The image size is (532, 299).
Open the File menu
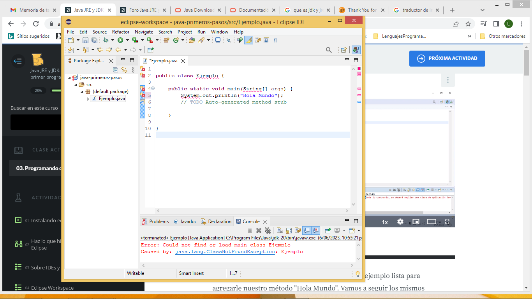click(x=70, y=32)
